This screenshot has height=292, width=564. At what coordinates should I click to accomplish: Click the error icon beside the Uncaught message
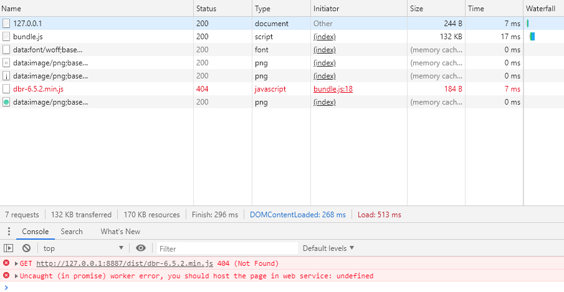[x=6, y=275]
